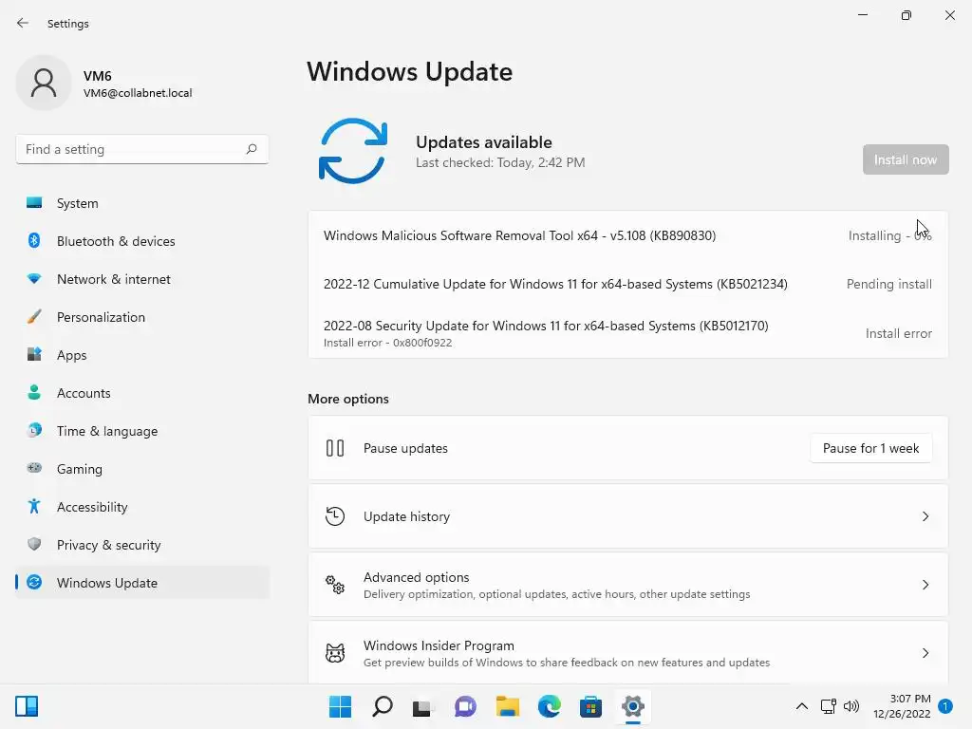972x729 pixels.
Task: Click the Windows Update sidebar sync icon
Action: coord(34,582)
